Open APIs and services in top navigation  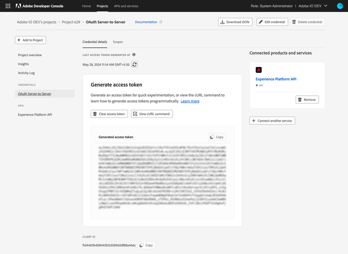(126, 6)
